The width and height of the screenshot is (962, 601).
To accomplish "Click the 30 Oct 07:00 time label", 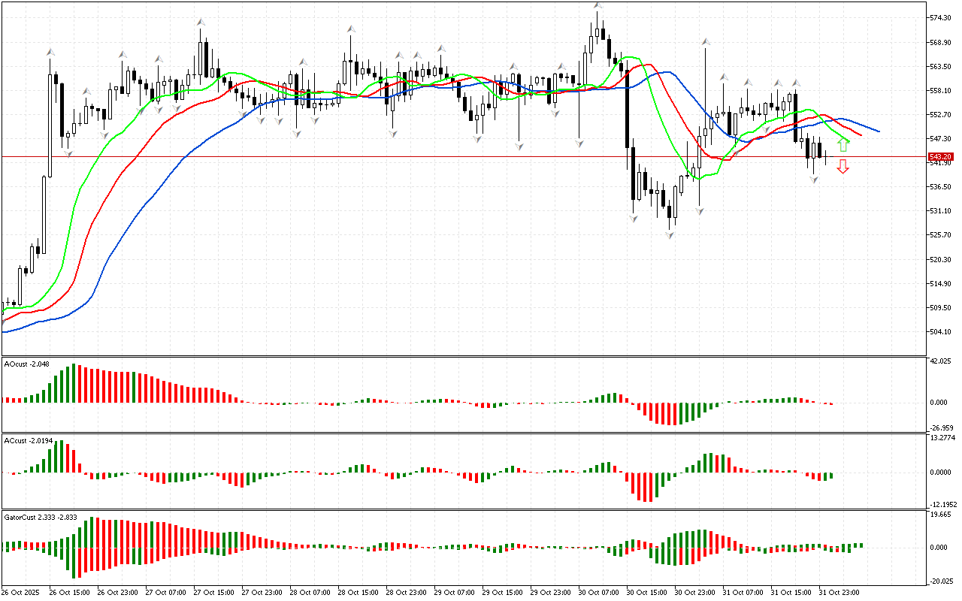I will (597, 592).
